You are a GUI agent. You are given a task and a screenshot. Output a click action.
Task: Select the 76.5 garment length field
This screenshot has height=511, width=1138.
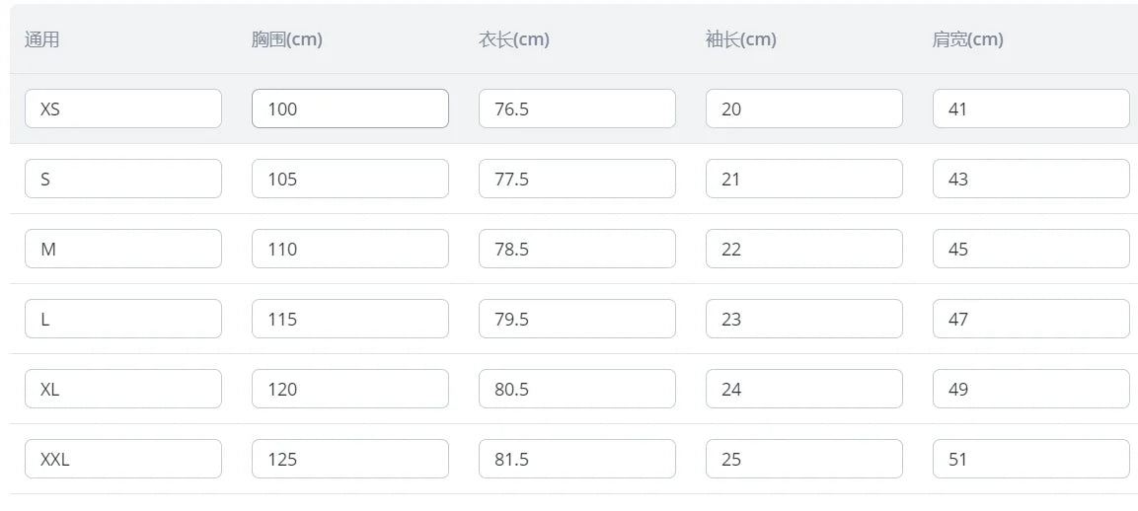tap(577, 109)
